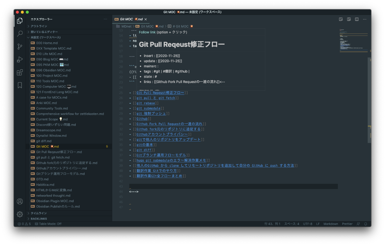
Task: Open networked thought.md file
Action: 69,196
